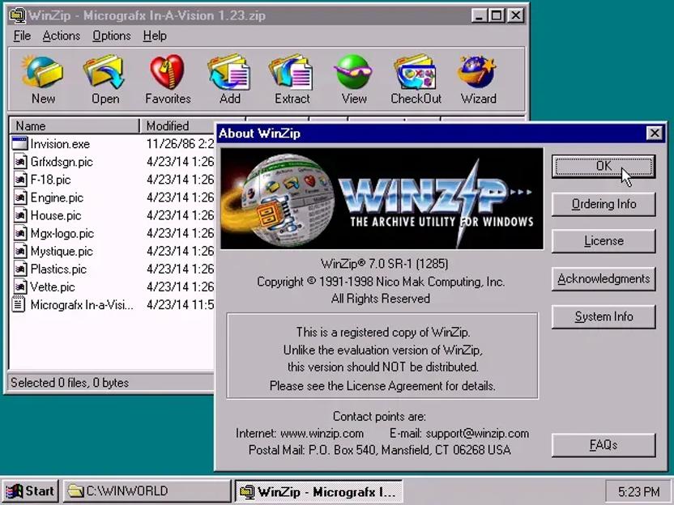Open the Favorites heart icon
This screenshot has width=674, height=505.
(x=167, y=72)
